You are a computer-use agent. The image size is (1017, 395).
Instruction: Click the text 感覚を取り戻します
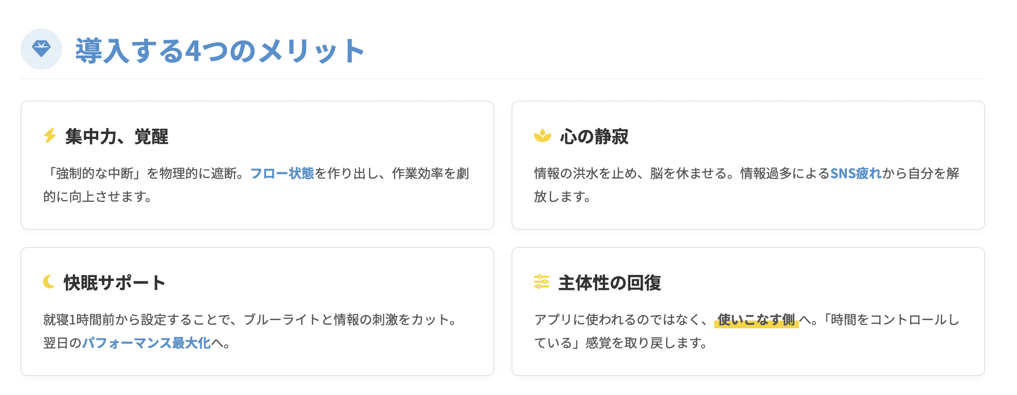[x=646, y=343]
